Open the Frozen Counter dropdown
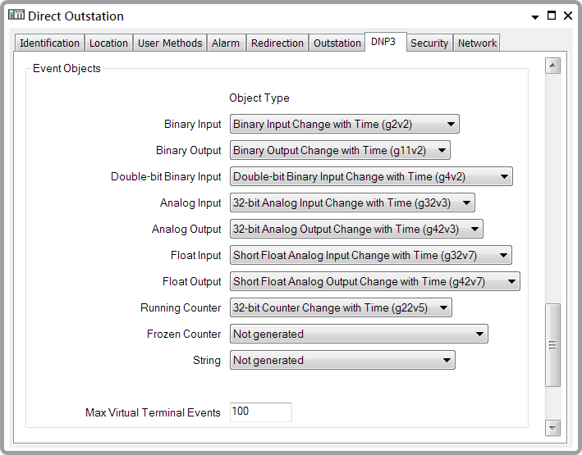The height and width of the screenshot is (455, 582). pos(359,334)
